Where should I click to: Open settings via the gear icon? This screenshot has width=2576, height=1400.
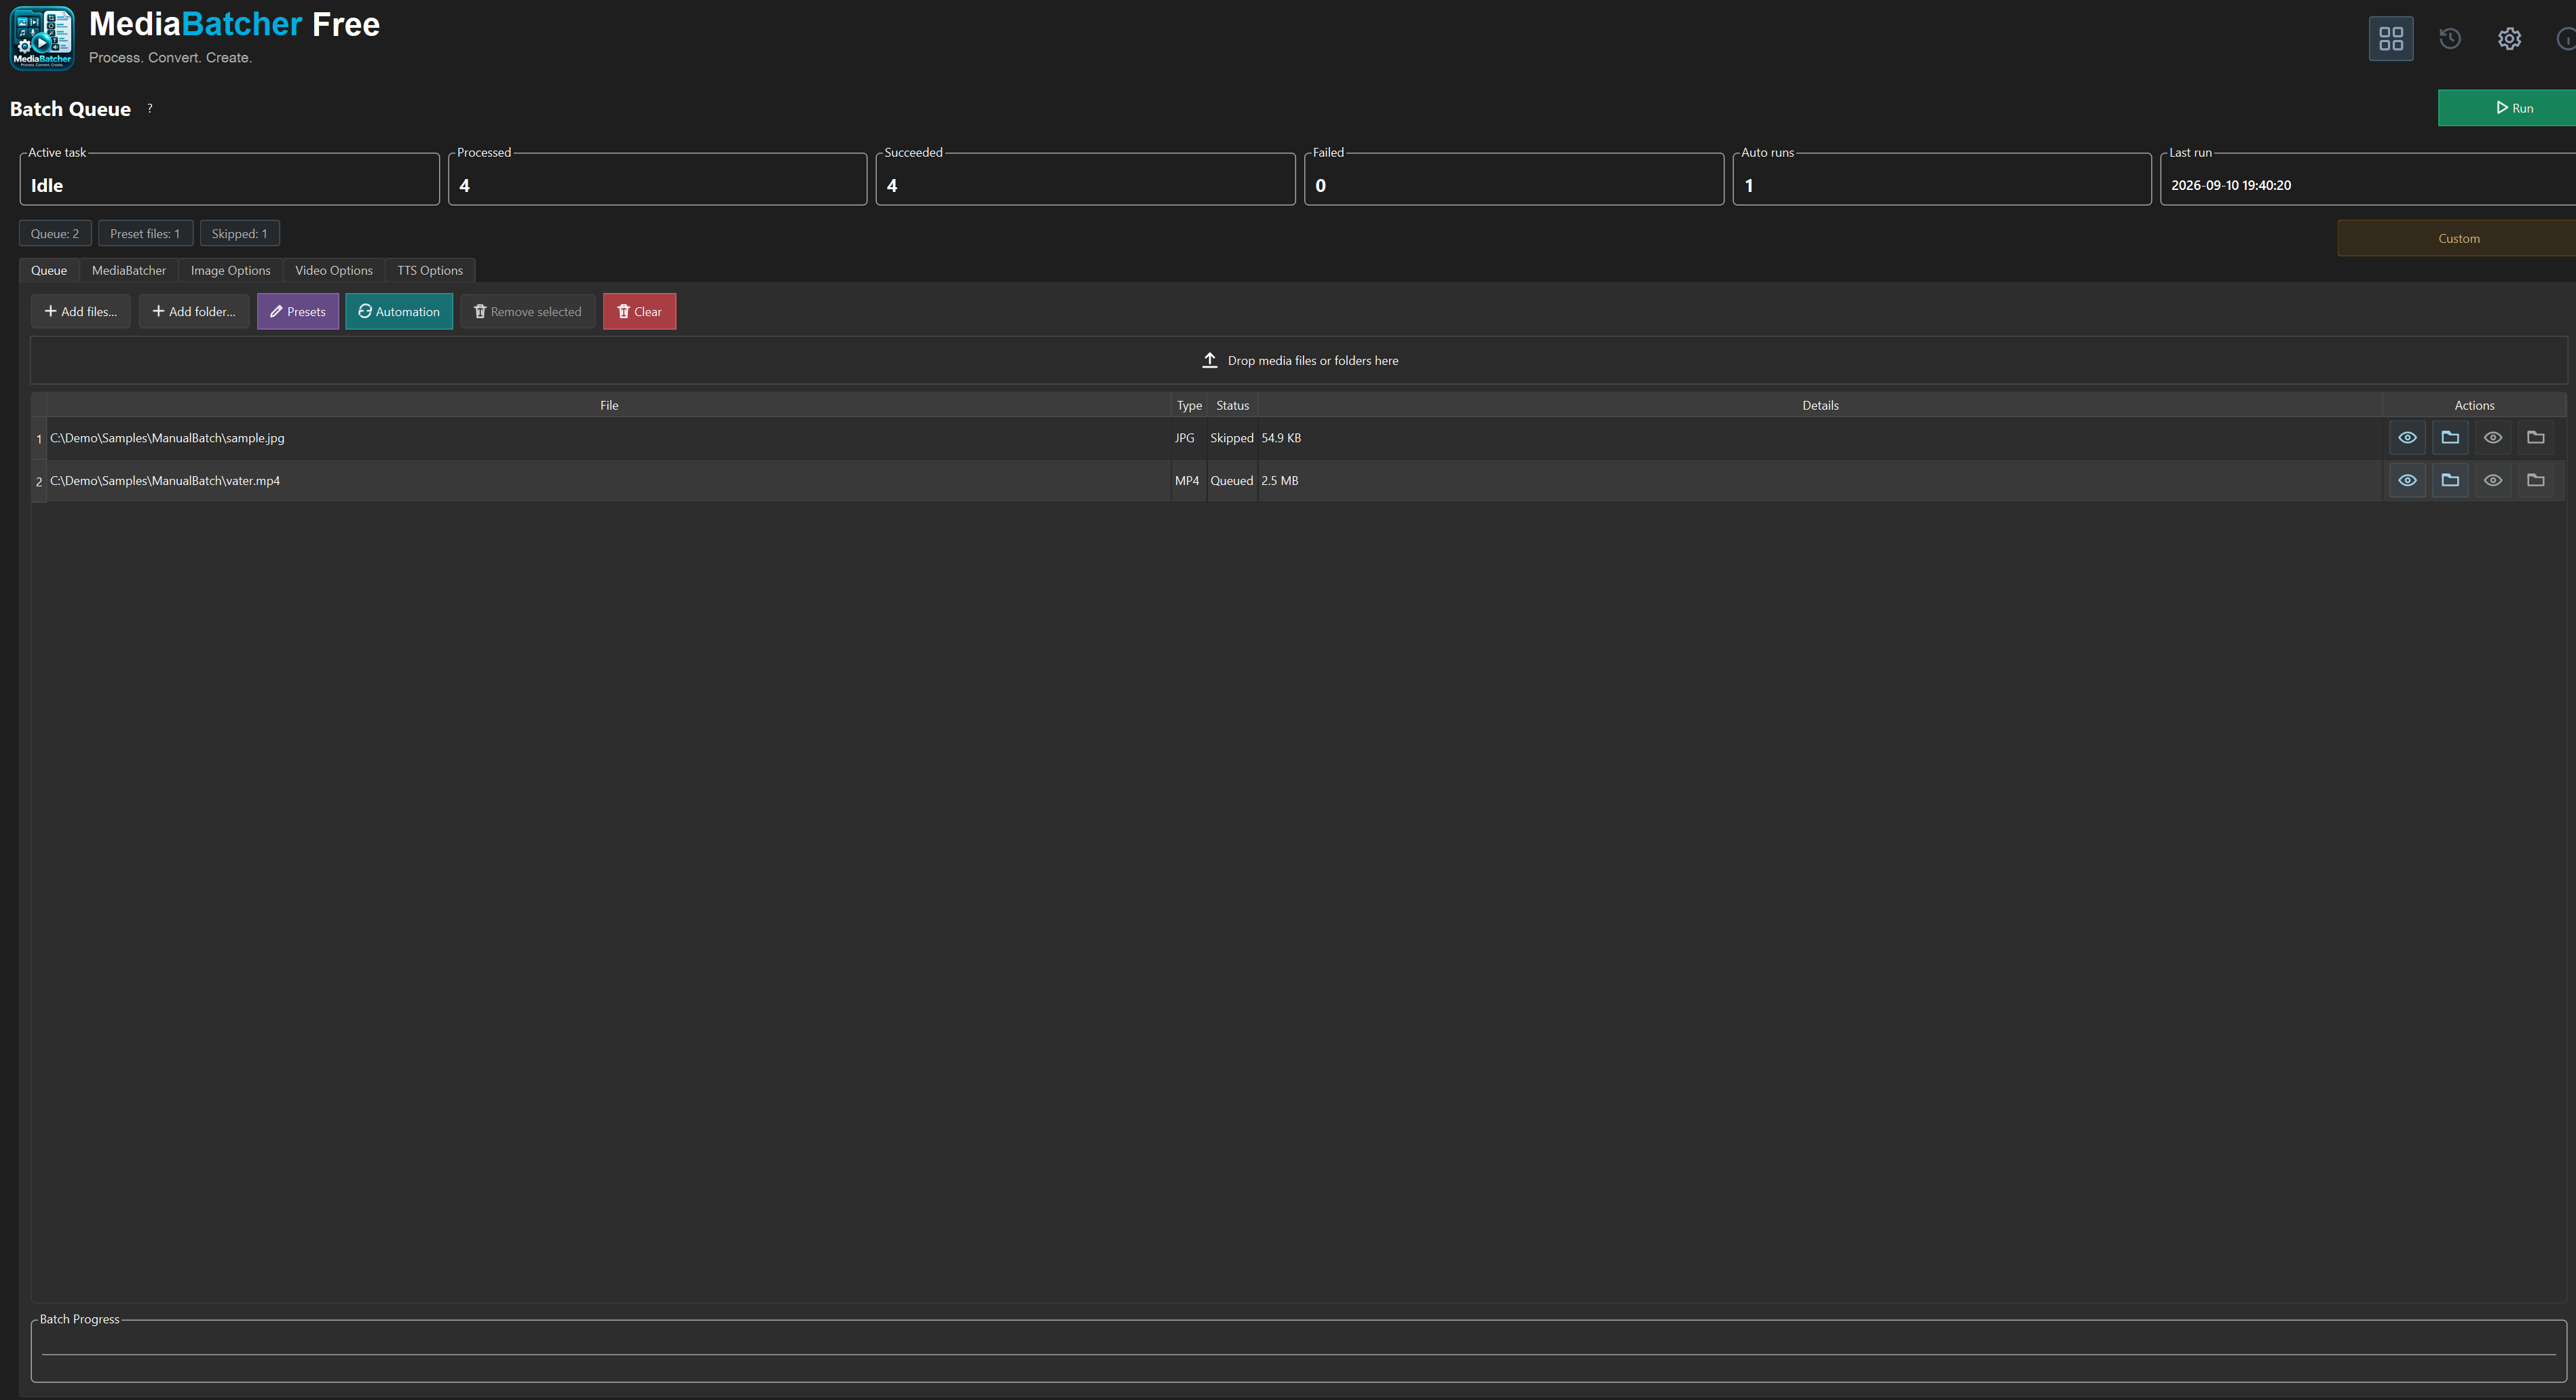tap(2509, 39)
